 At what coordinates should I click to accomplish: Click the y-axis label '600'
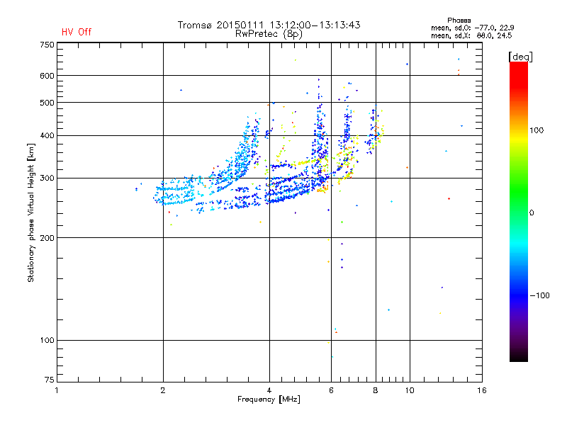[x=47, y=76]
